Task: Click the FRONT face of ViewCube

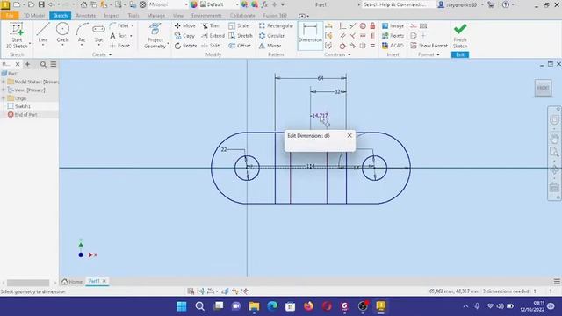Action: (543, 88)
